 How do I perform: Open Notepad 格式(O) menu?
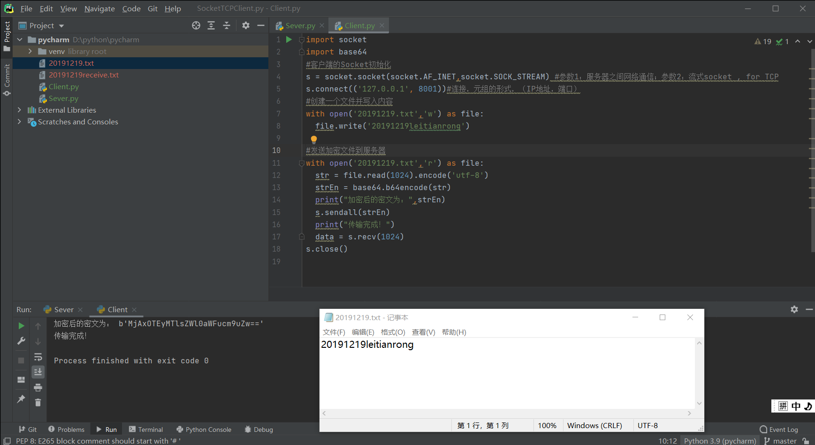393,332
